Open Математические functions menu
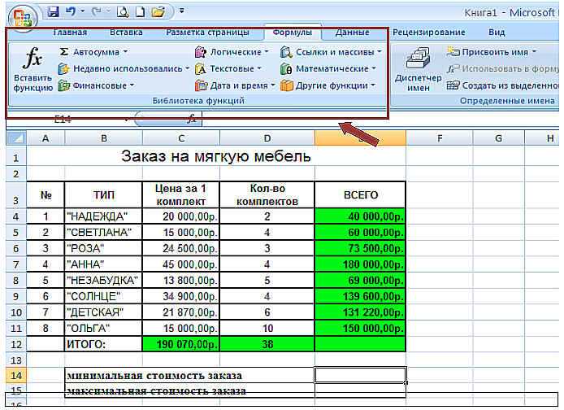Viewport: 564px width, 410px height. point(328,69)
